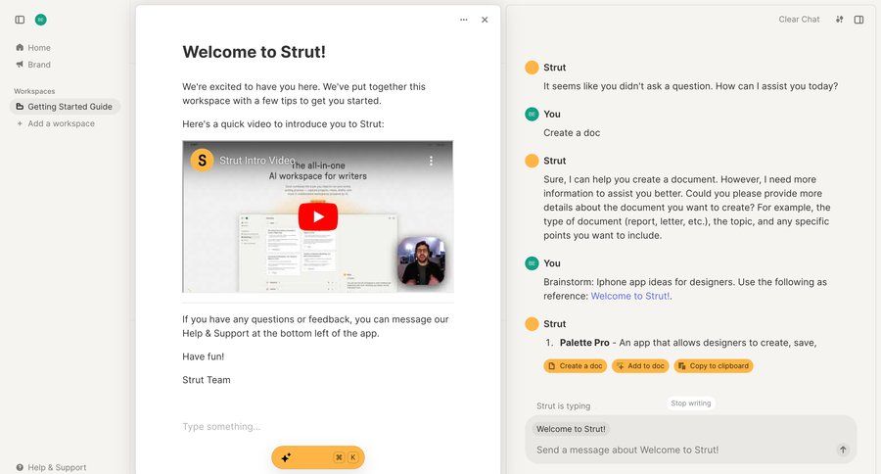Open the YouTube video options dots
The image size is (881, 474).
(x=431, y=161)
